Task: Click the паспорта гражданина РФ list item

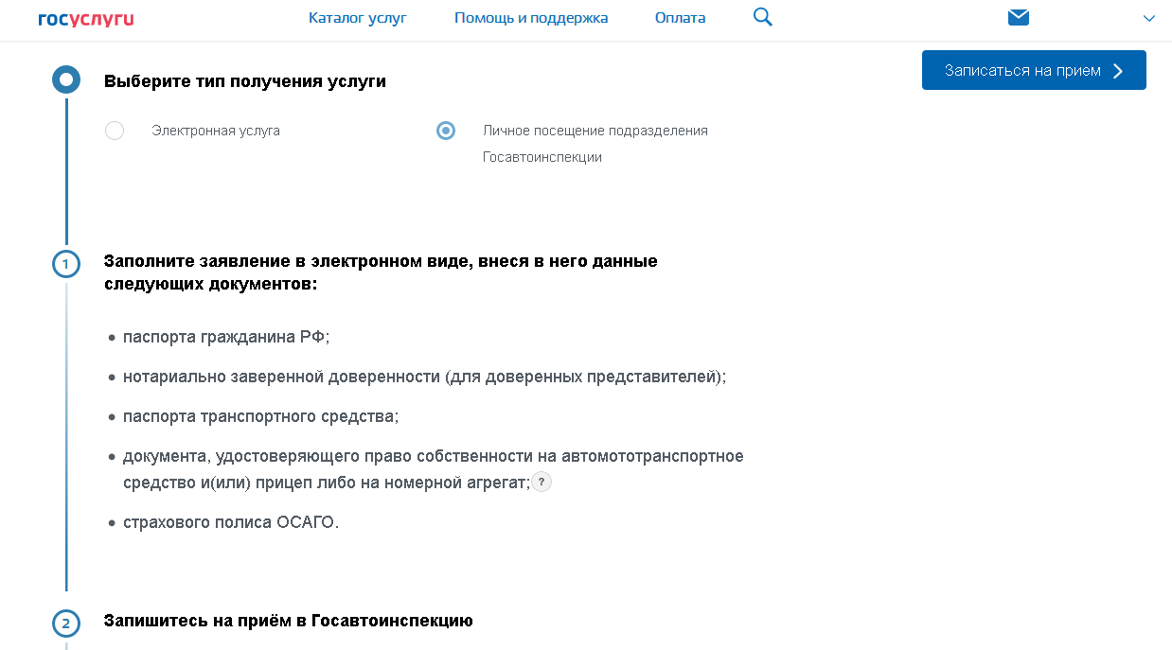Action: [x=225, y=337]
